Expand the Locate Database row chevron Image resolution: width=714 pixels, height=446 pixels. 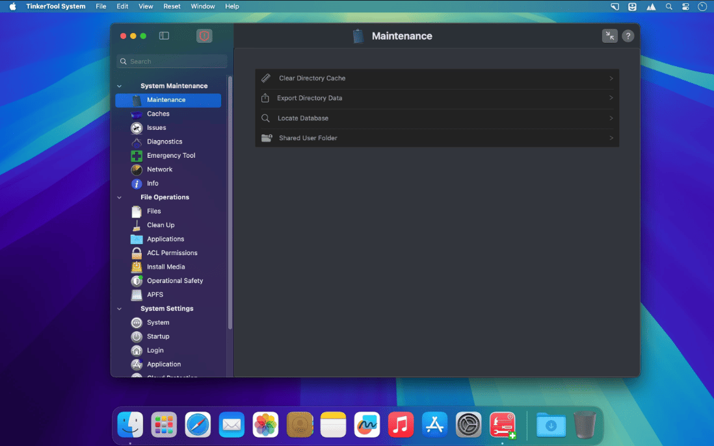611,118
